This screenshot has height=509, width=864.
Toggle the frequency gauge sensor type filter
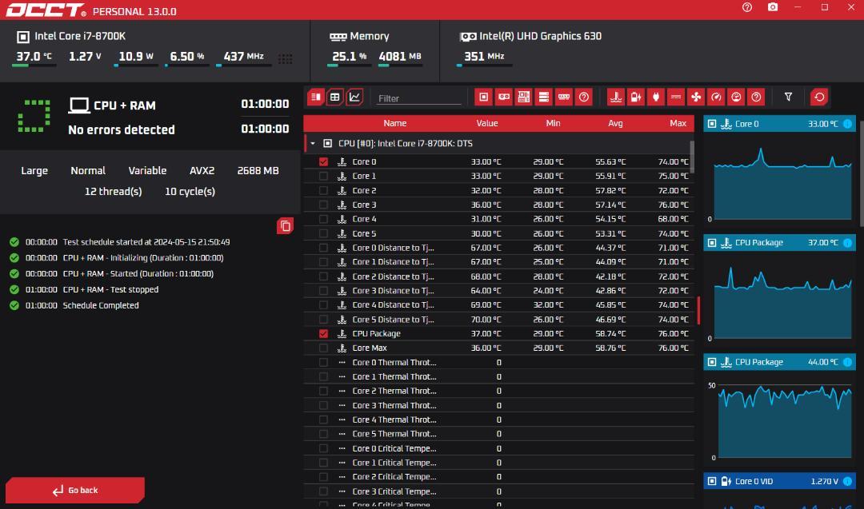(x=716, y=97)
